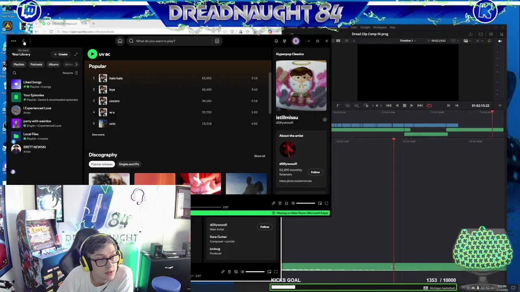Open the Quick Export icon in Resolve
520x292 pixels.
470,34
